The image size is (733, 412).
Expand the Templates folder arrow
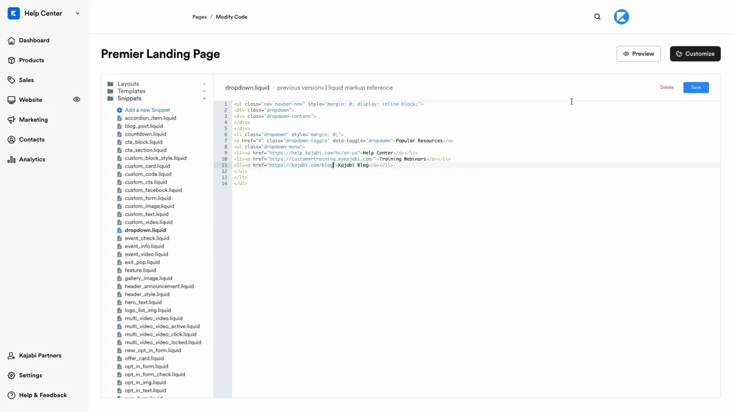pyautogui.click(x=204, y=92)
